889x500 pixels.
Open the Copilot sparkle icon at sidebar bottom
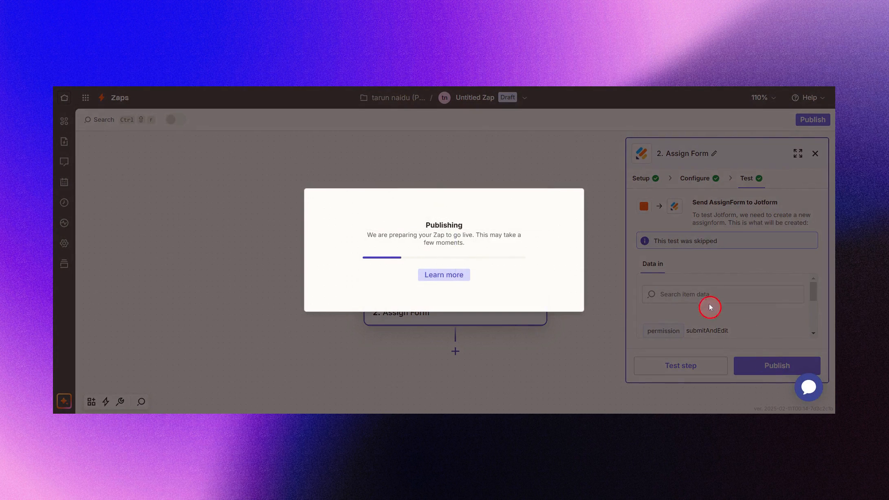click(64, 401)
